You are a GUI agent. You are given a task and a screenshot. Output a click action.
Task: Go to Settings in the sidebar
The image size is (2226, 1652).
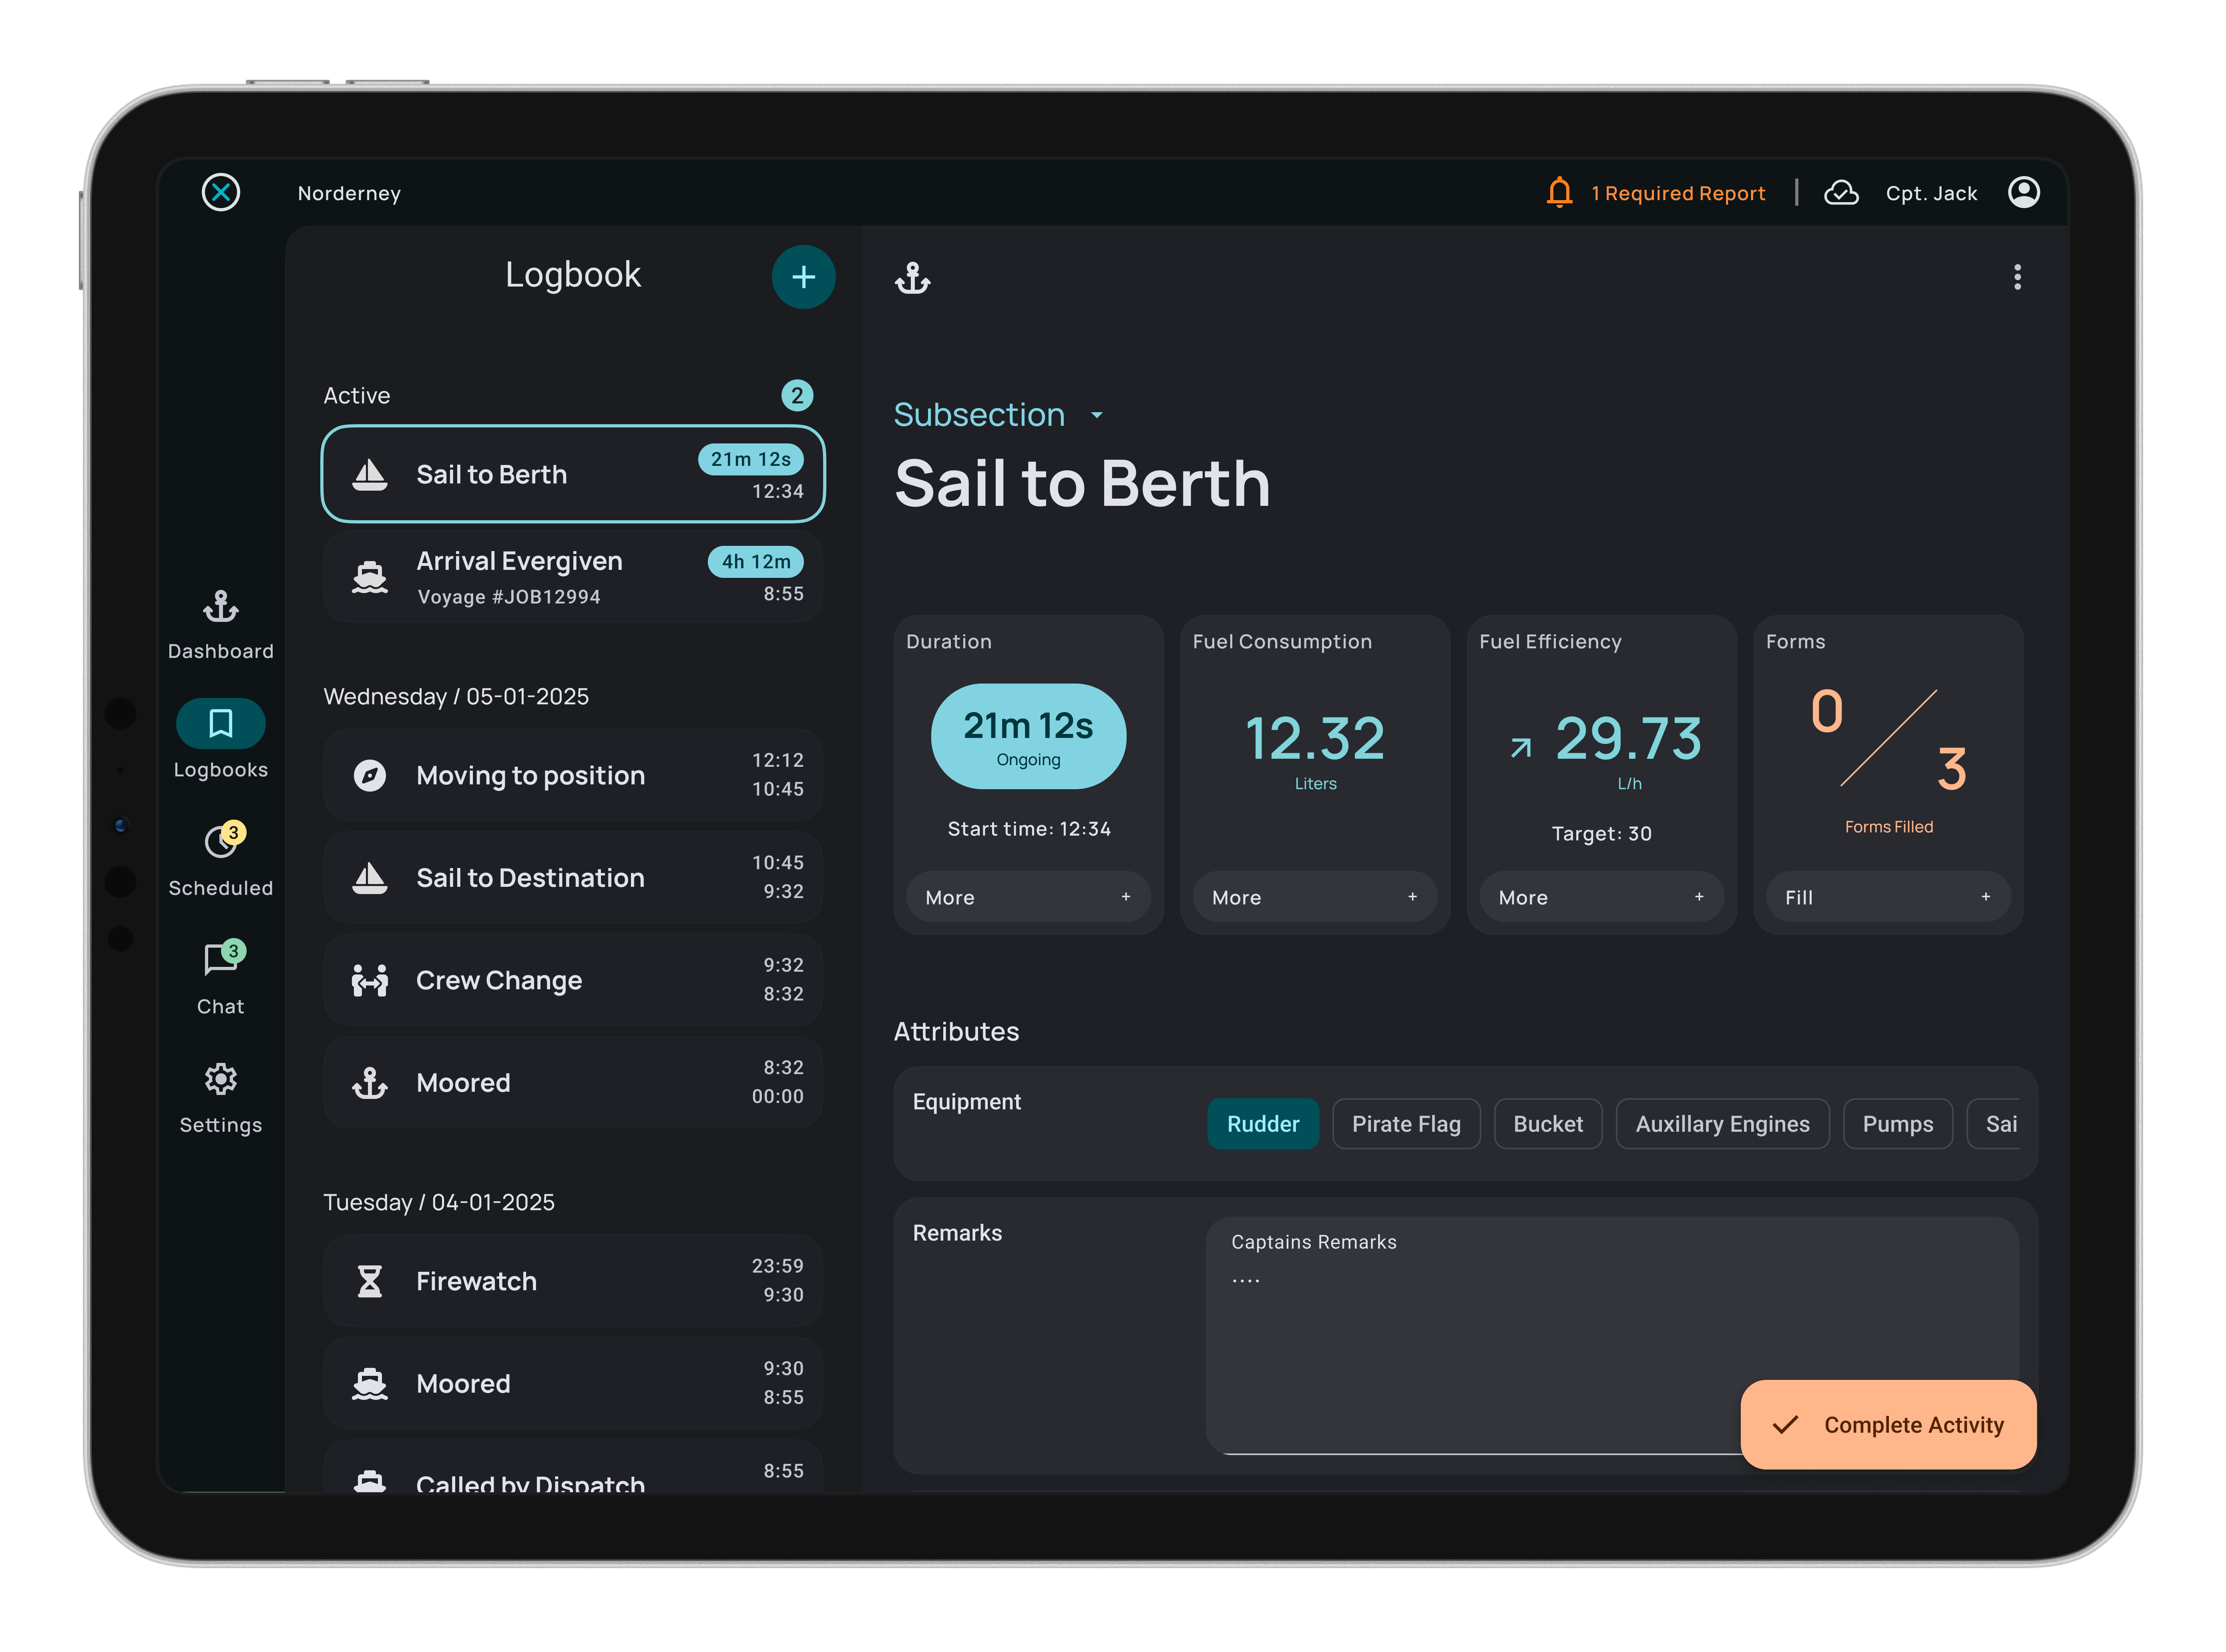[x=220, y=1098]
